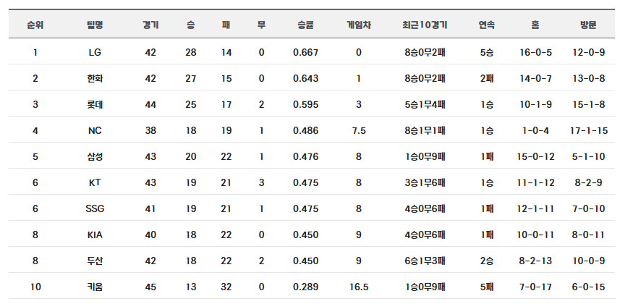The height and width of the screenshot is (304, 620).
Task: Open the NC team entry
Action: click(95, 130)
